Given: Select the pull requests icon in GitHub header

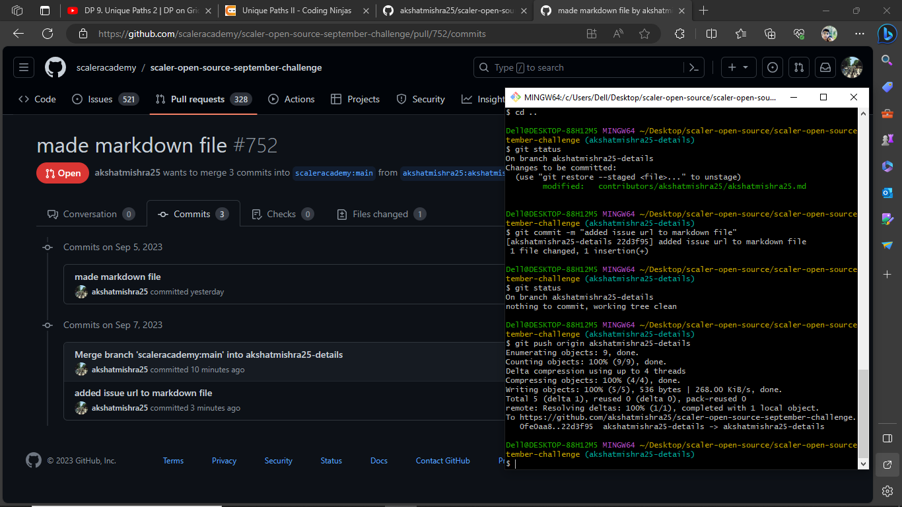Looking at the screenshot, I should tap(799, 67).
